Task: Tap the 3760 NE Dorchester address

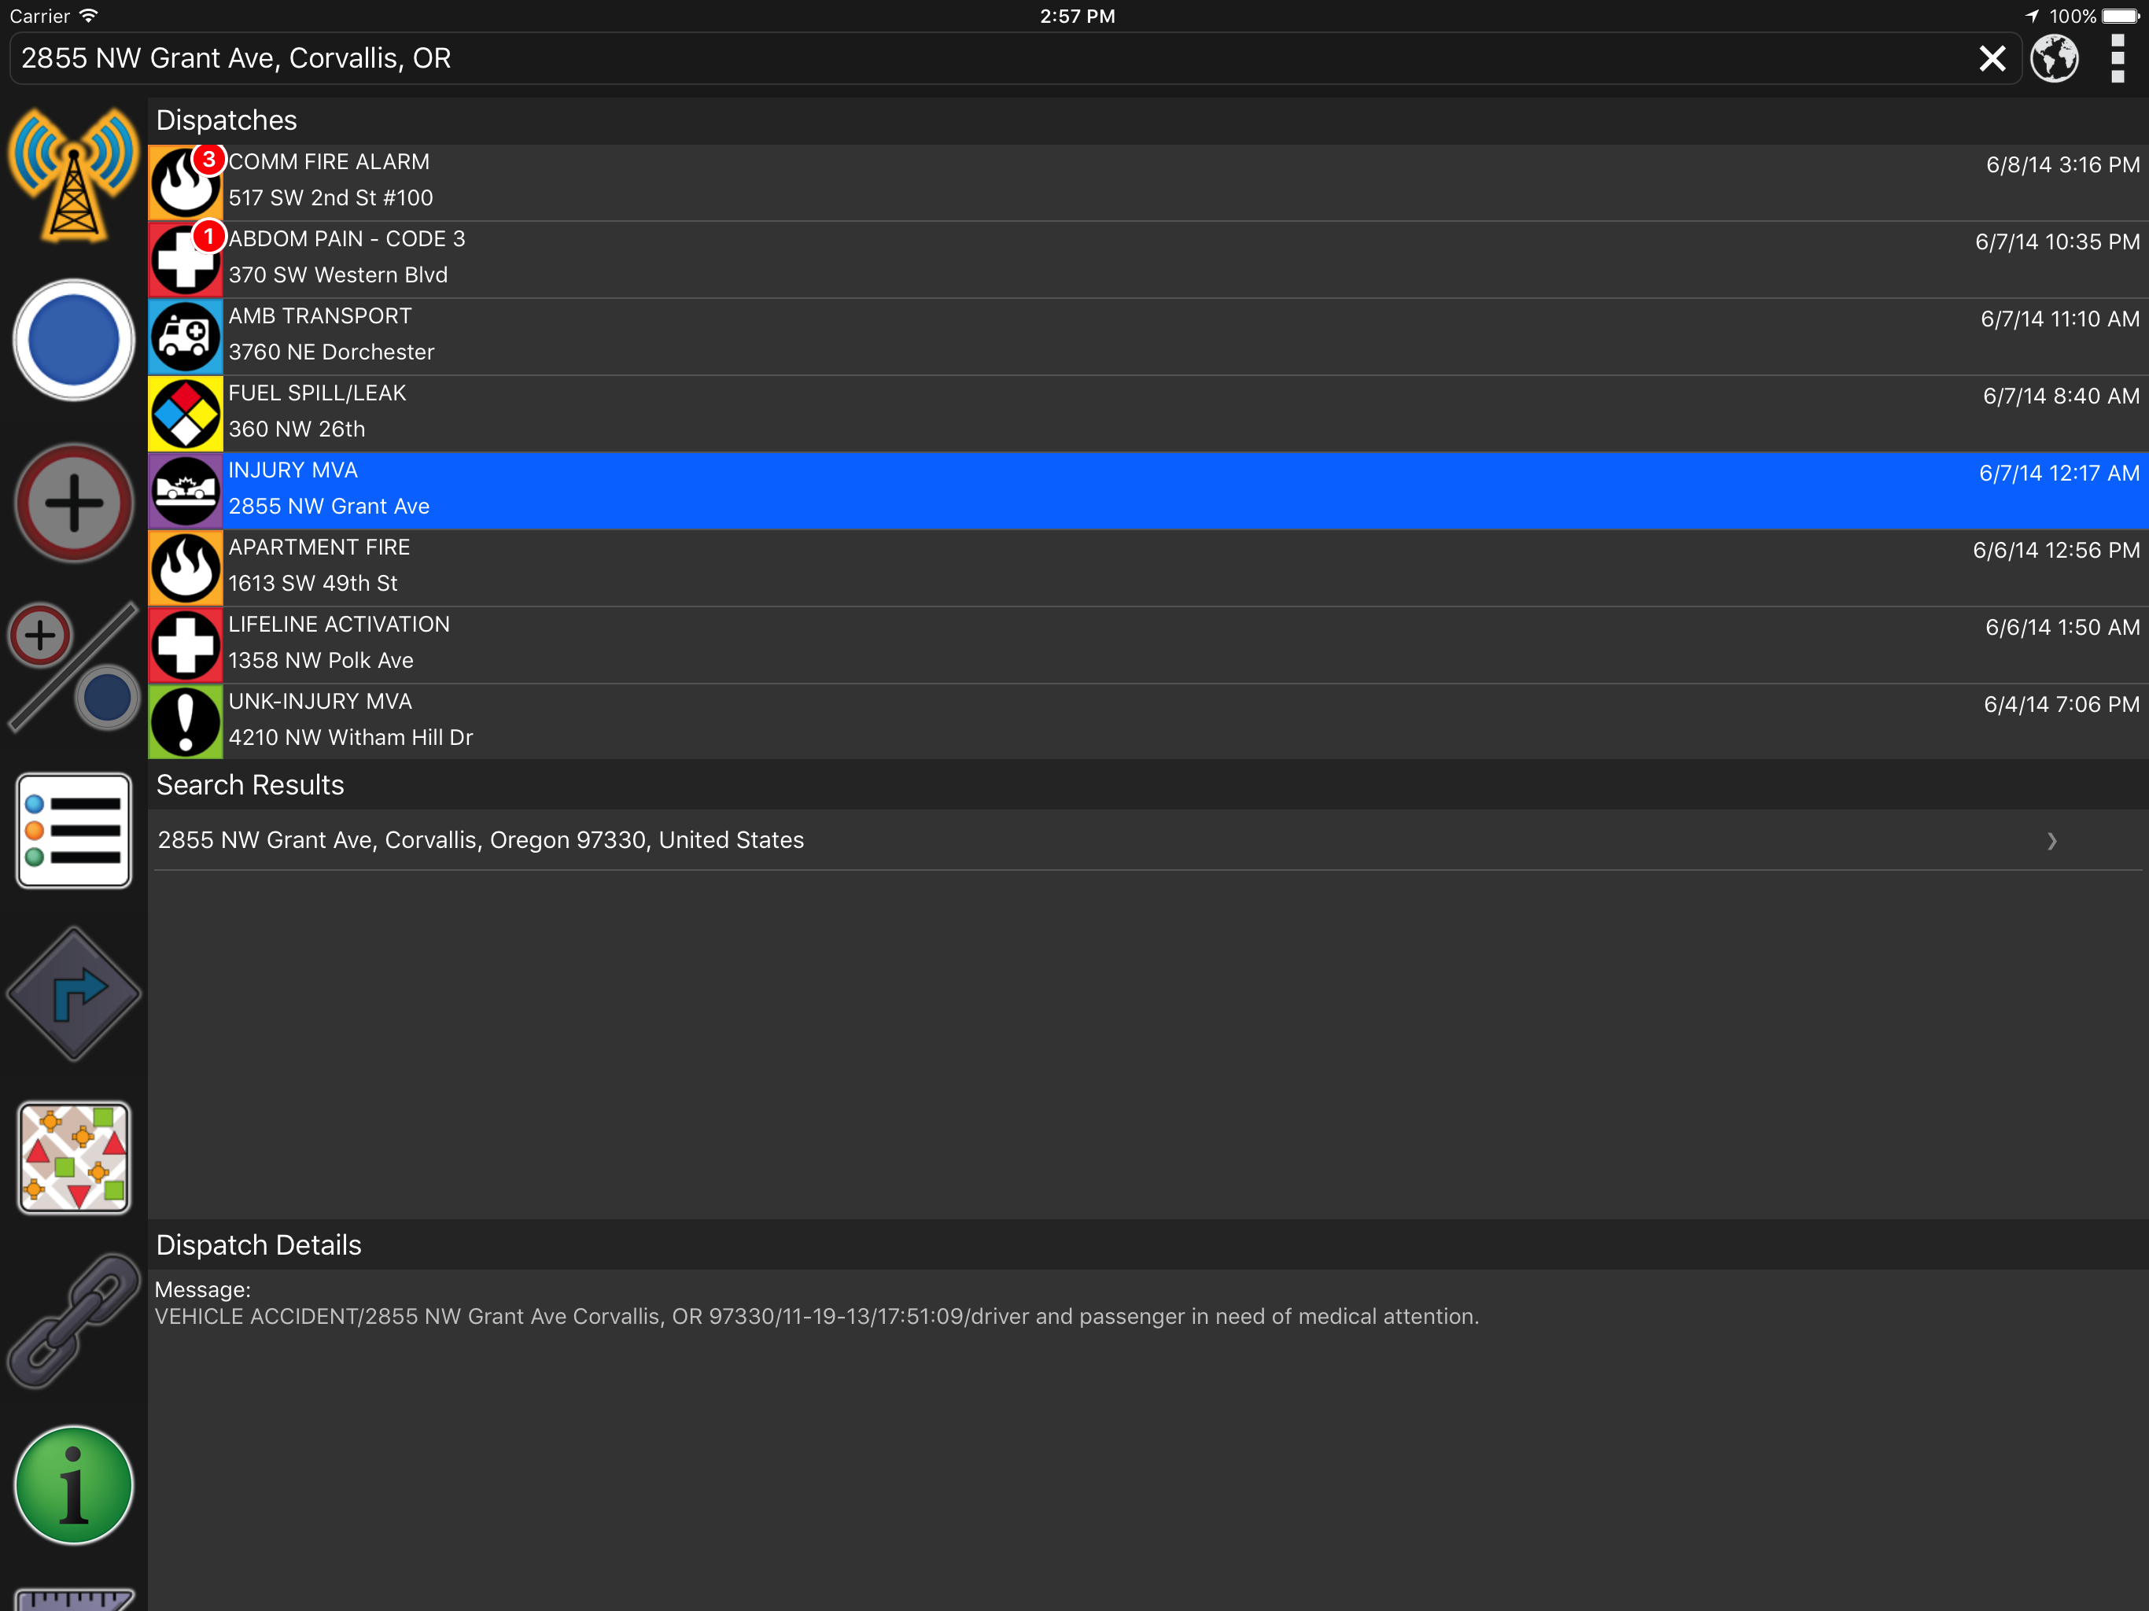Action: [331, 352]
